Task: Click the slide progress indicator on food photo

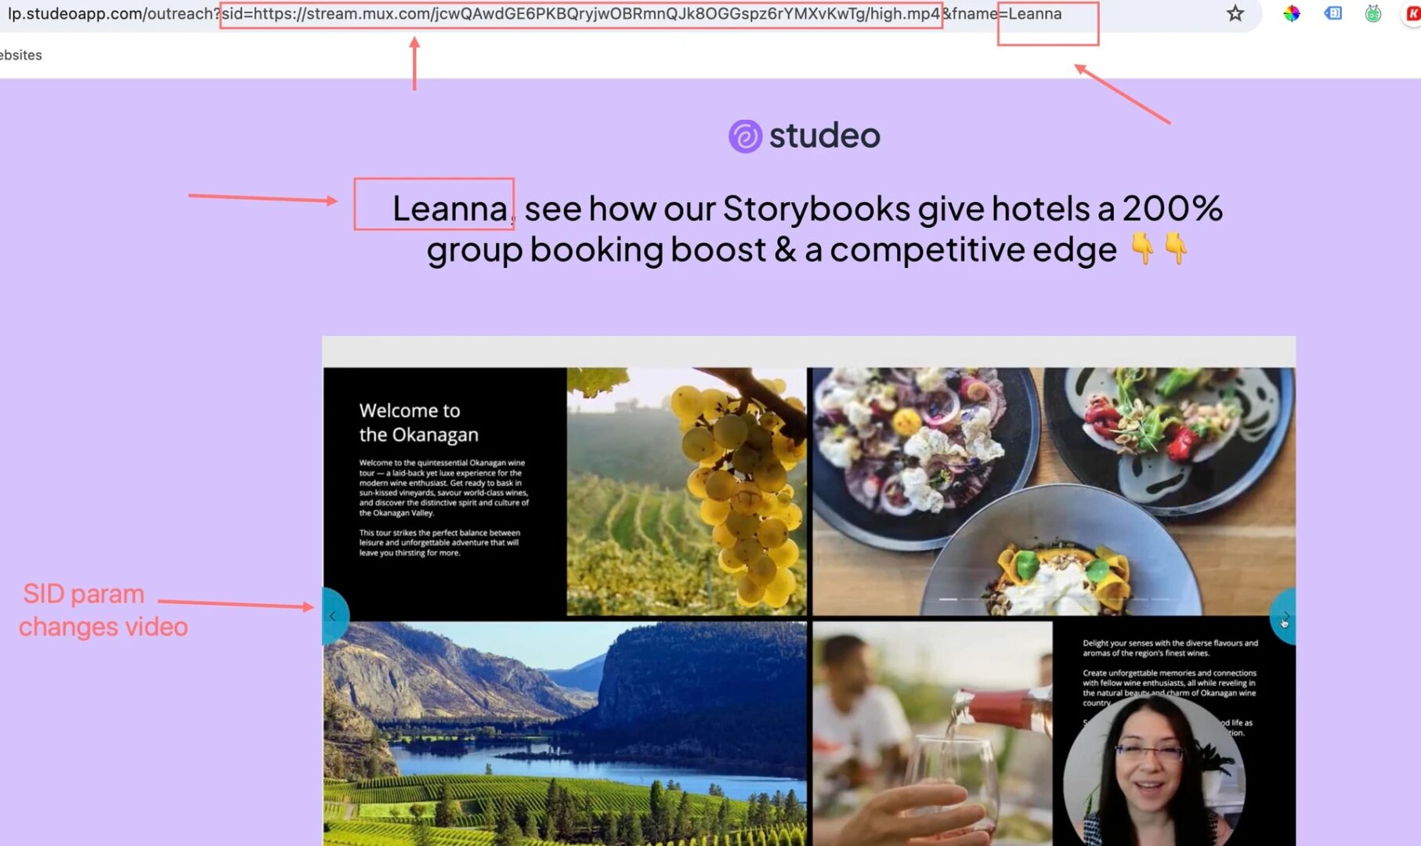Action: [x=1055, y=599]
